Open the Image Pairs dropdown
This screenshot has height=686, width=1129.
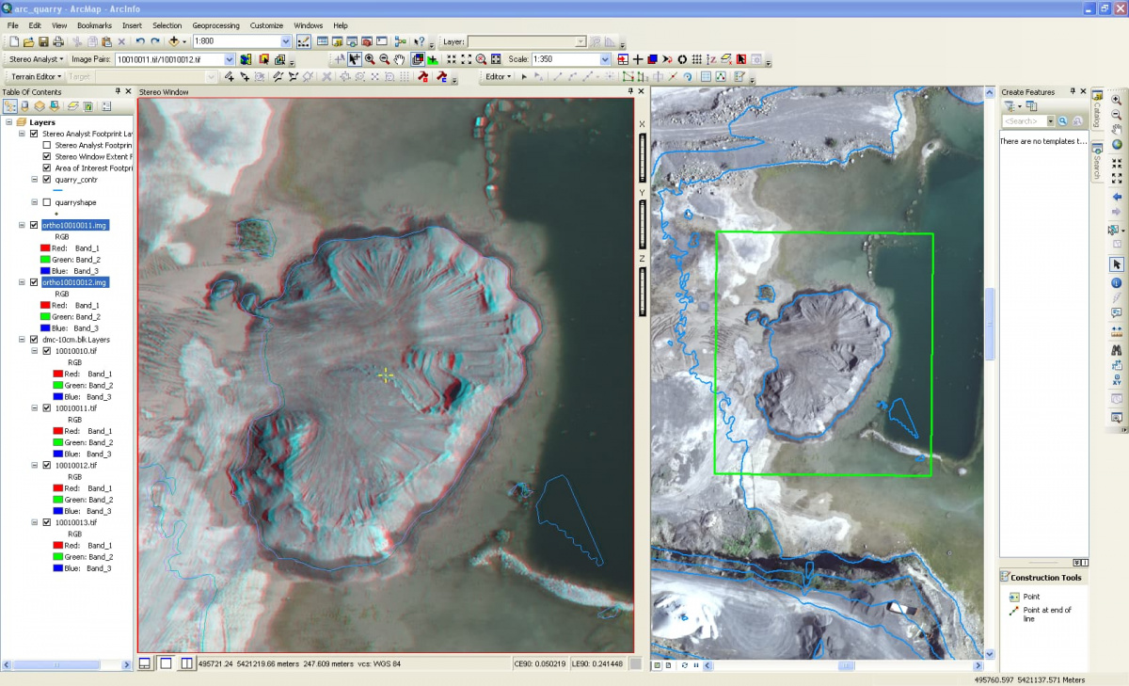pyautogui.click(x=229, y=59)
